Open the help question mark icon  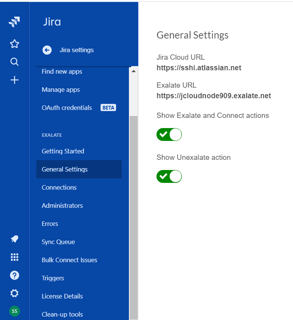pos(14,275)
